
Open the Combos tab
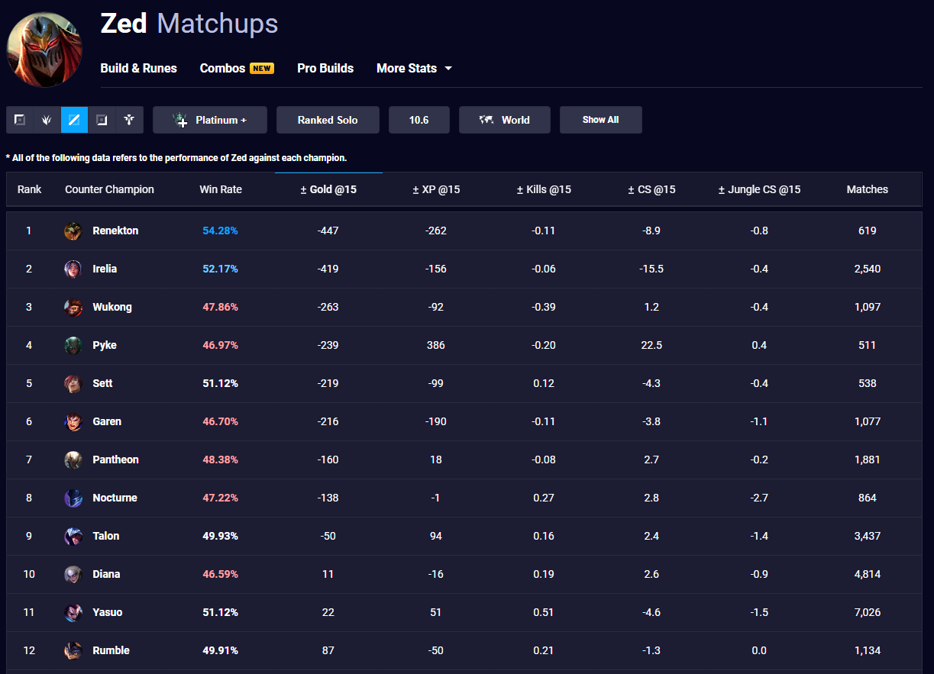point(222,68)
